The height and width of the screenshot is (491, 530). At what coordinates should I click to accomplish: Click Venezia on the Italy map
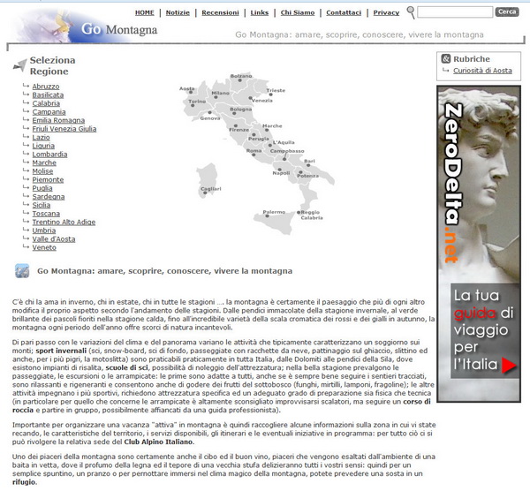pos(262,101)
